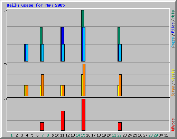Click the dark blue Files bar for day 11

click(x=63, y=36)
